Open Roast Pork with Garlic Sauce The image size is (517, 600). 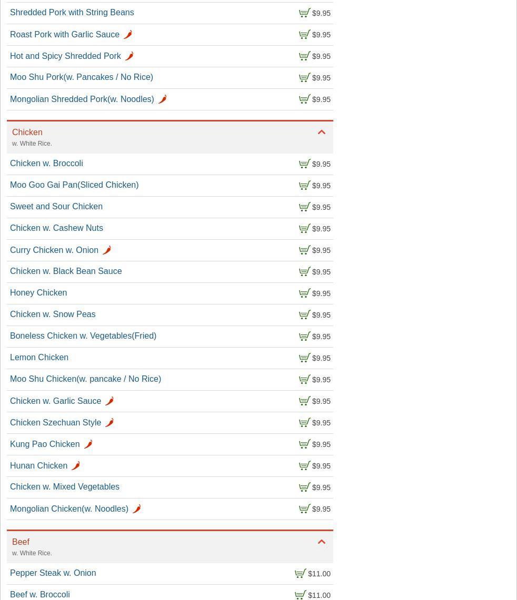tap(65, 35)
